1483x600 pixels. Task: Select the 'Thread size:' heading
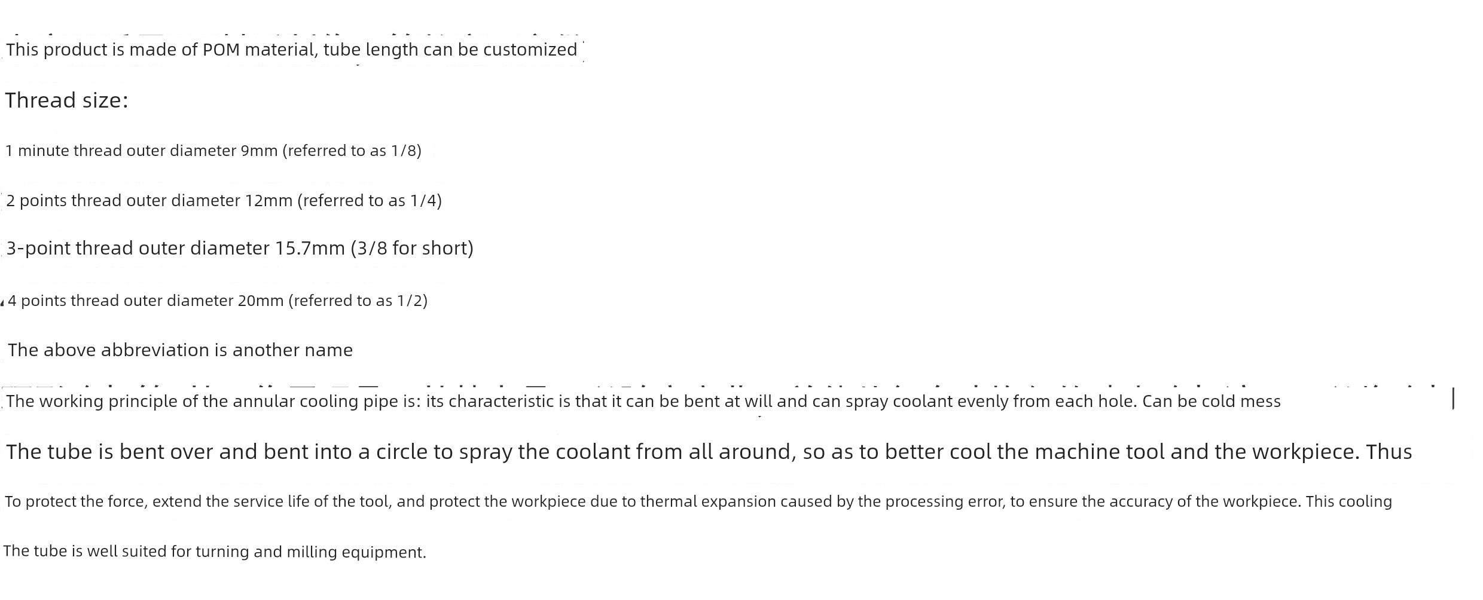tap(66, 100)
